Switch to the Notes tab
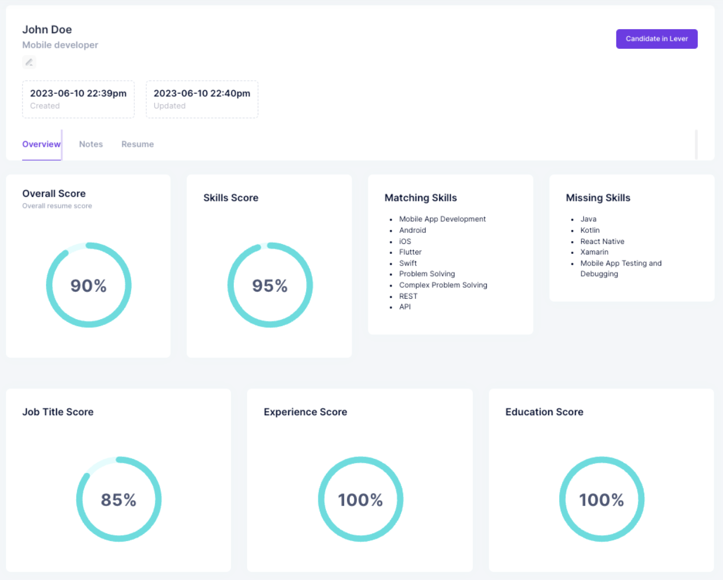723x580 pixels. [91, 144]
